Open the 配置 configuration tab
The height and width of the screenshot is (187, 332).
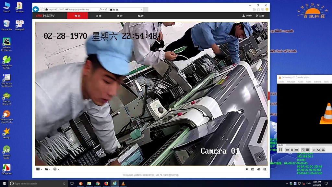click(x=141, y=16)
